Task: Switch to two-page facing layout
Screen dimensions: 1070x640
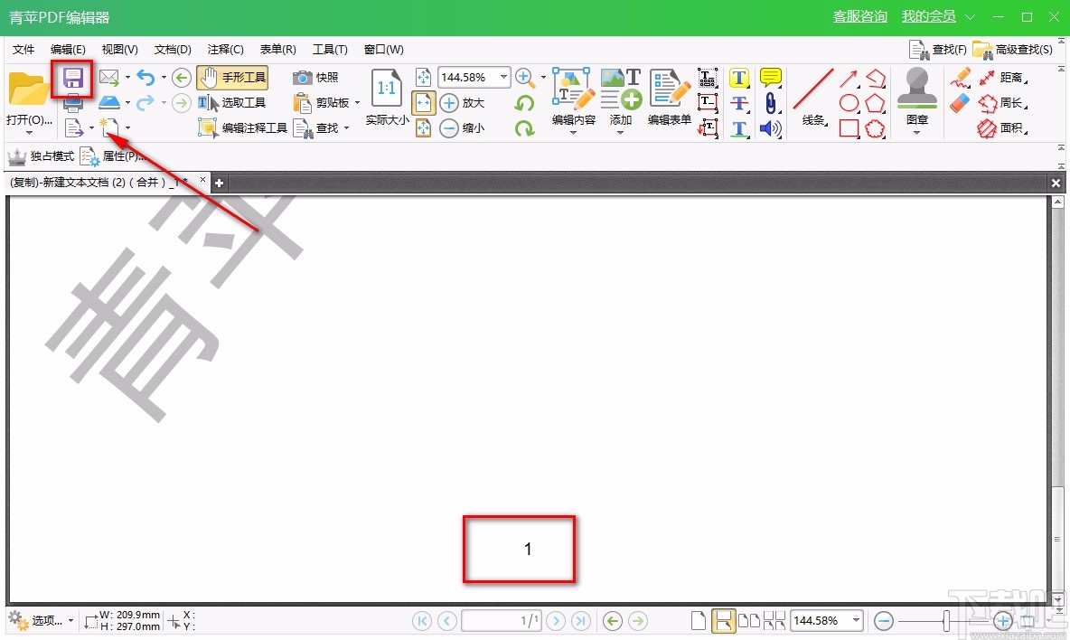Action: click(748, 620)
